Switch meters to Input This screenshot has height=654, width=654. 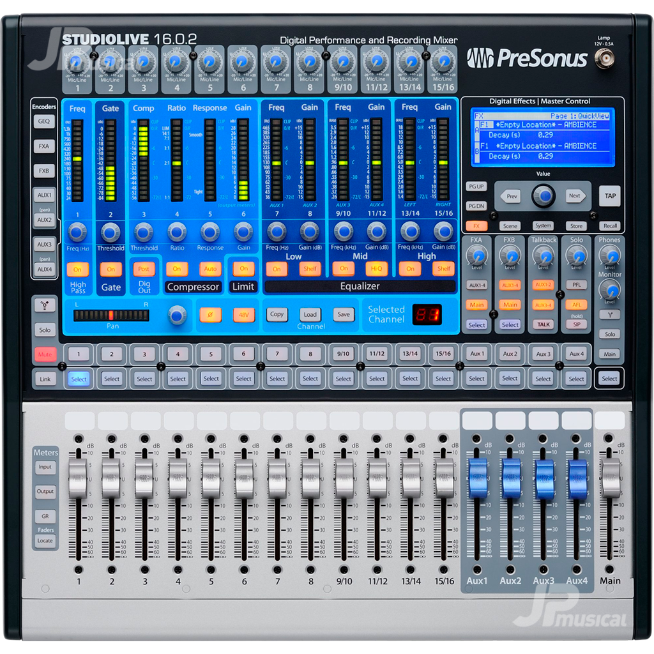click(45, 467)
